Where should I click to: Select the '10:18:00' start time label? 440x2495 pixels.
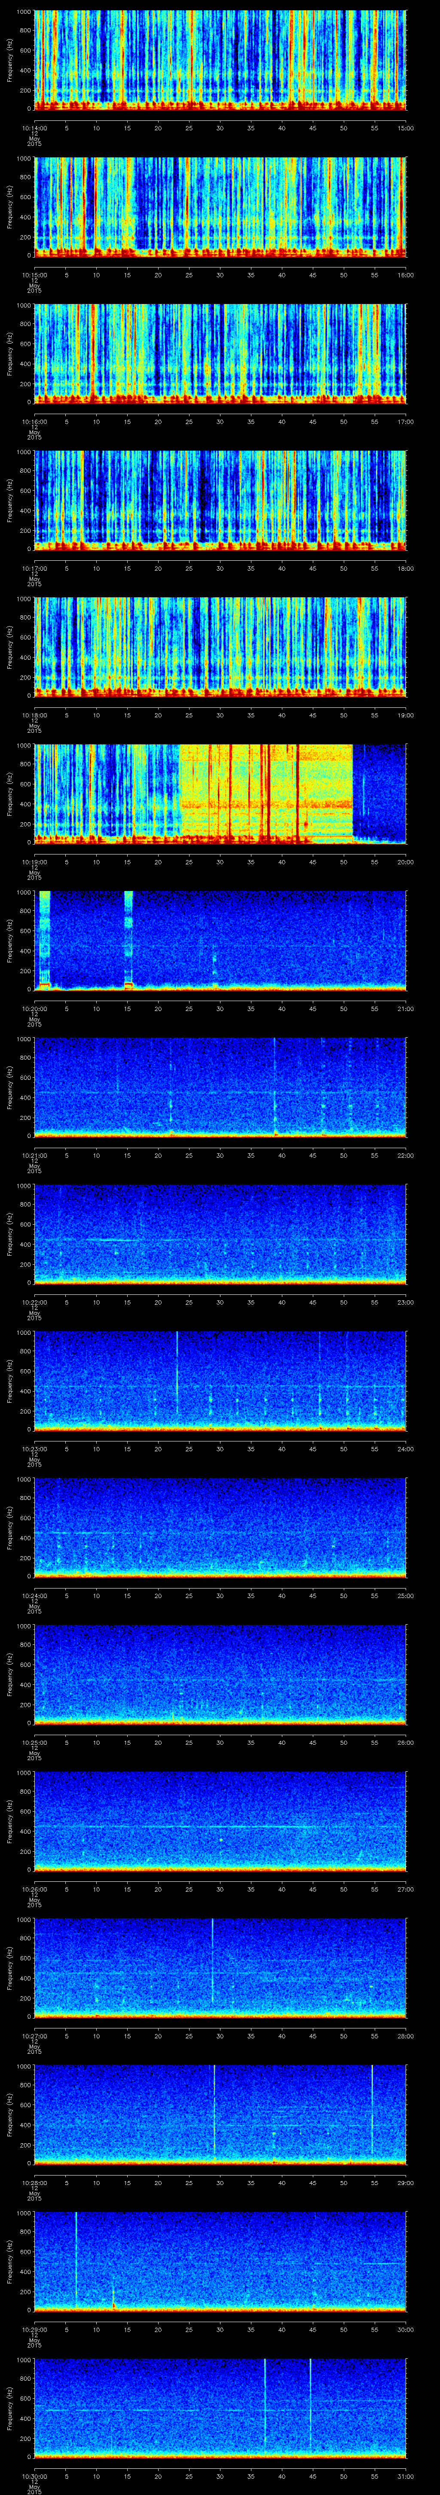click(x=35, y=715)
